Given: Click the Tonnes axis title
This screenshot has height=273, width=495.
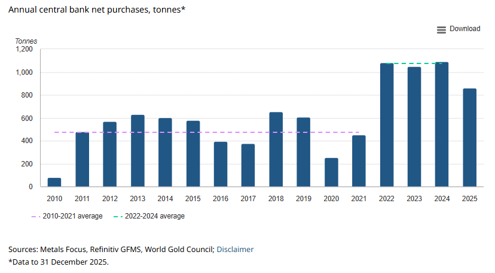Looking at the screenshot, I should coord(26,41).
